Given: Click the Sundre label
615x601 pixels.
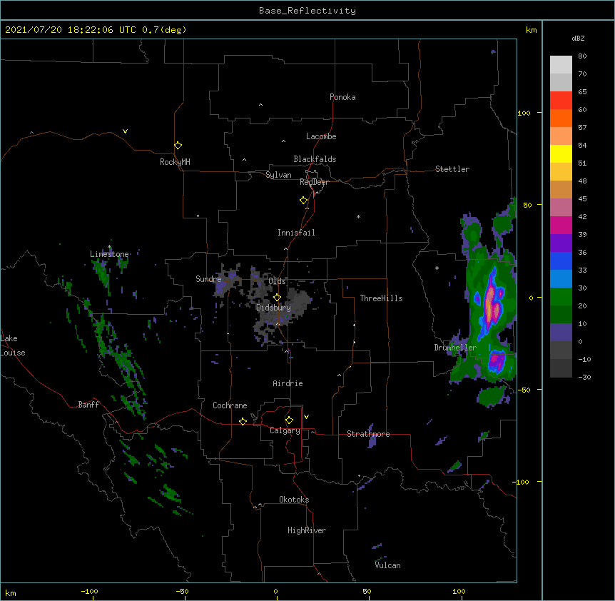Looking at the screenshot, I should click(x=208, y=279).
